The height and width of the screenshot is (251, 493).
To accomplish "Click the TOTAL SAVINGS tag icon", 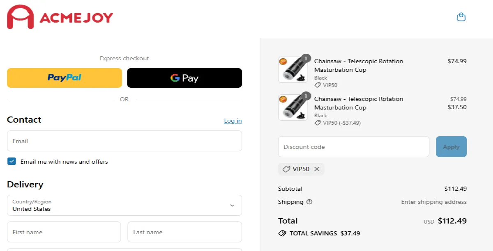I will coord(282,233).
